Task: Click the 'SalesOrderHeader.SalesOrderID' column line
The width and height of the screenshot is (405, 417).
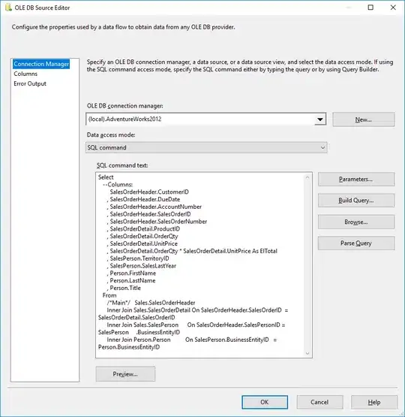Action: pyautogui.click(x=149, y=214)
